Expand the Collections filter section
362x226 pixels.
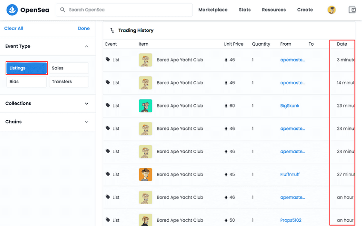tap(48, 103)
